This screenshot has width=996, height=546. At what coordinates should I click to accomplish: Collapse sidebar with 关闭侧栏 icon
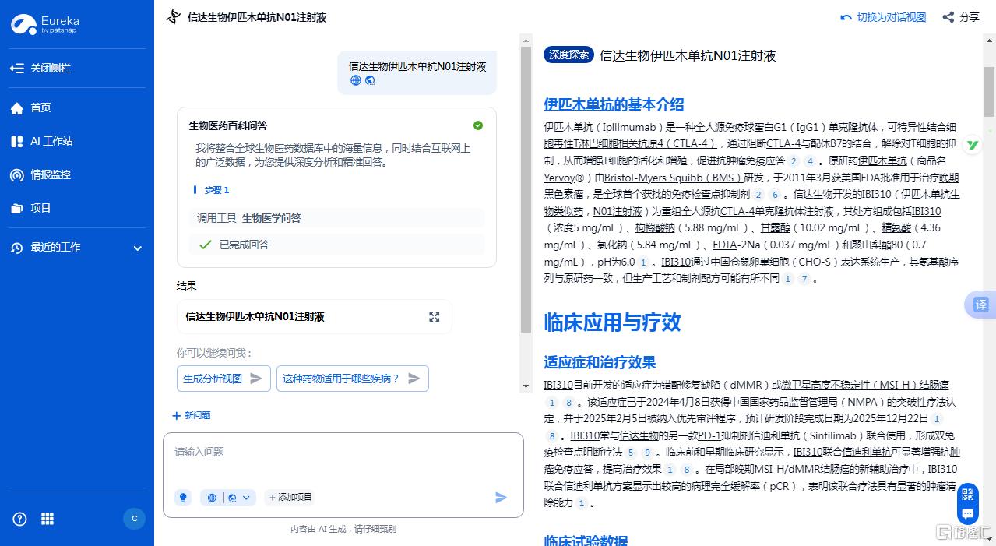[17, 69]
